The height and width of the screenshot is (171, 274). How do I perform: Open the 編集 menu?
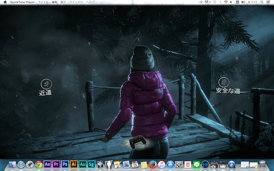point(54,2)
